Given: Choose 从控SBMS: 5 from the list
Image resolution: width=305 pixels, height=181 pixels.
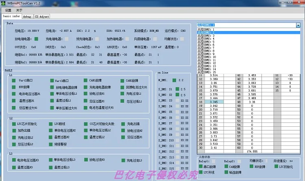Looking at the screenshot, I should point(248,42).
